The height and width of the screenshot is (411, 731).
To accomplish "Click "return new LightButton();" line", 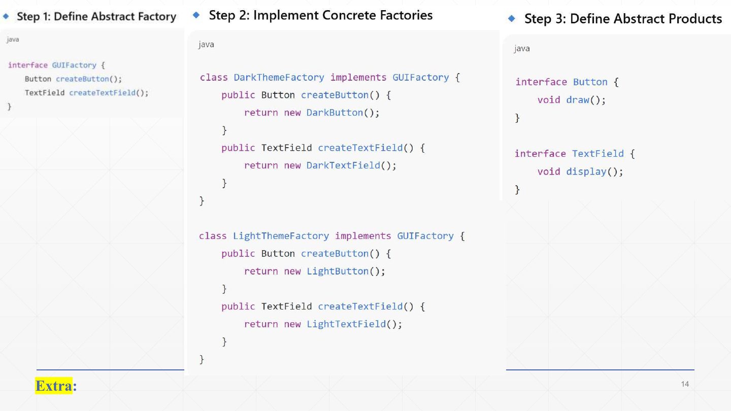I will click(x=315, y=271).
